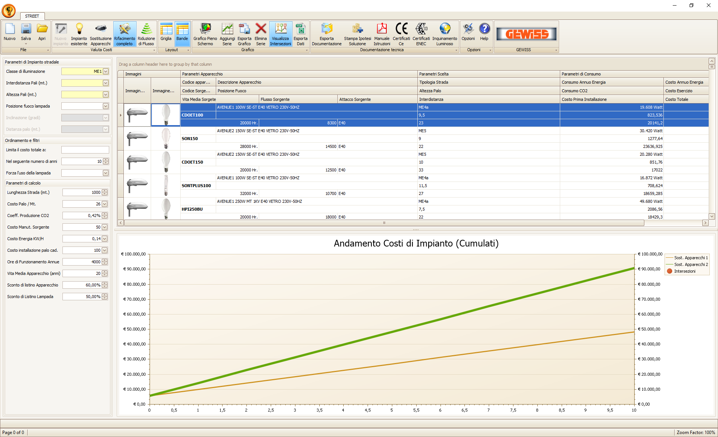Image resolution: width=718 pixels, height=437 pixels.
Task: Click the Limita il costo totale input field
Action: [x=85, y=150]
